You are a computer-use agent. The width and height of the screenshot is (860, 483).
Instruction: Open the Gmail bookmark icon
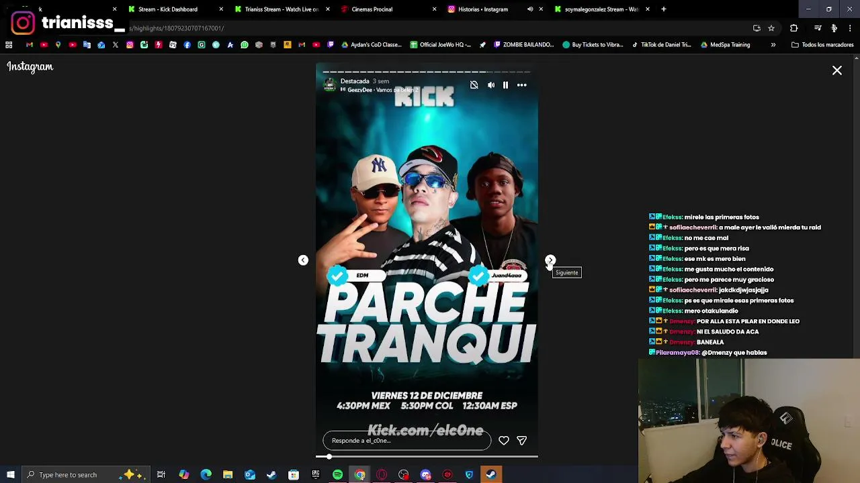(29, 45)
